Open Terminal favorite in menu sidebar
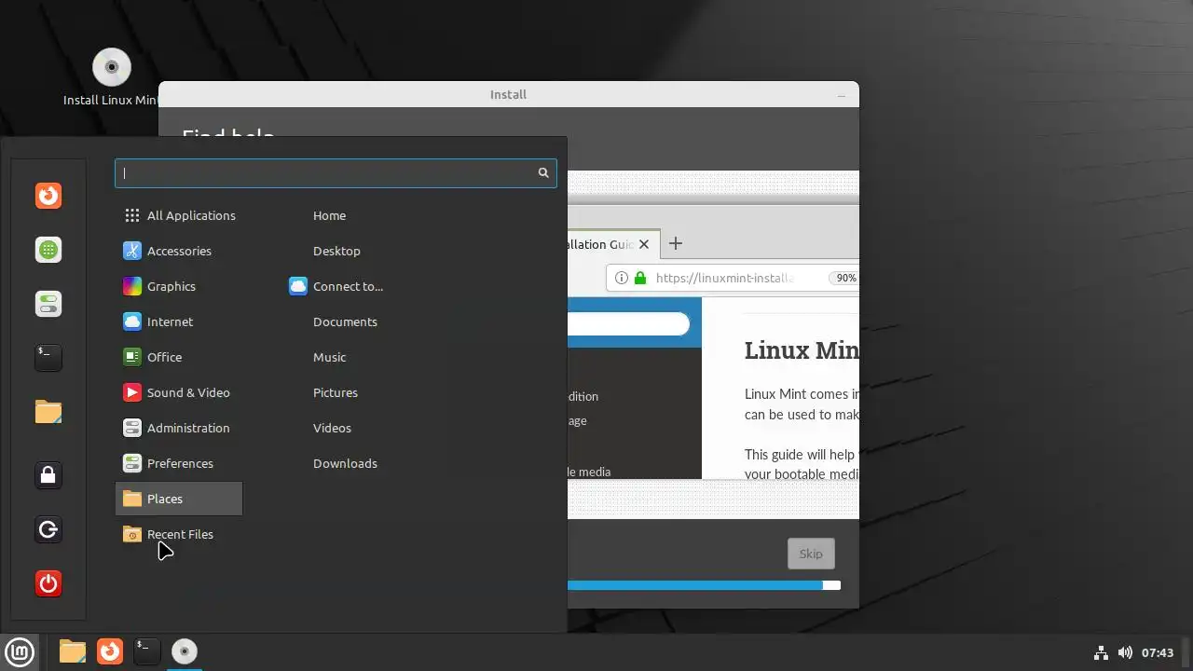The height and width of the screenshot is (671, 1193). click(x=48, y=356)
